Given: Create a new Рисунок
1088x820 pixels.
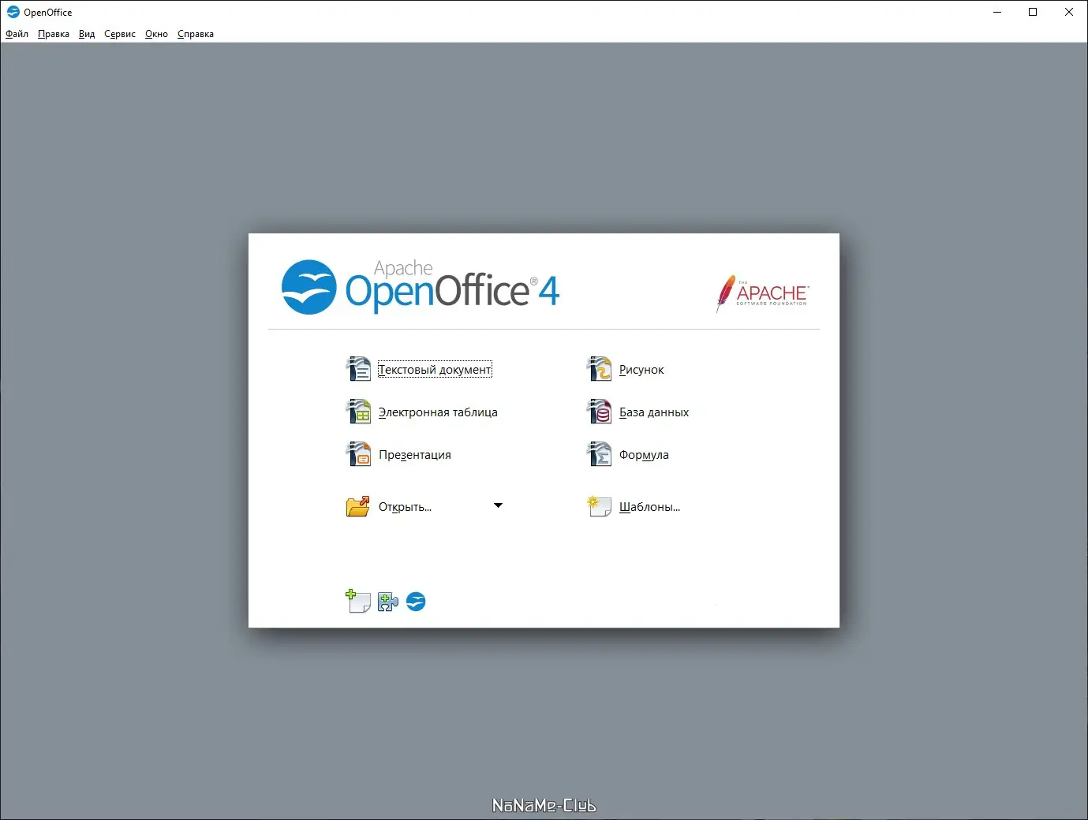Looking at the screenshot, I should 641,370.
